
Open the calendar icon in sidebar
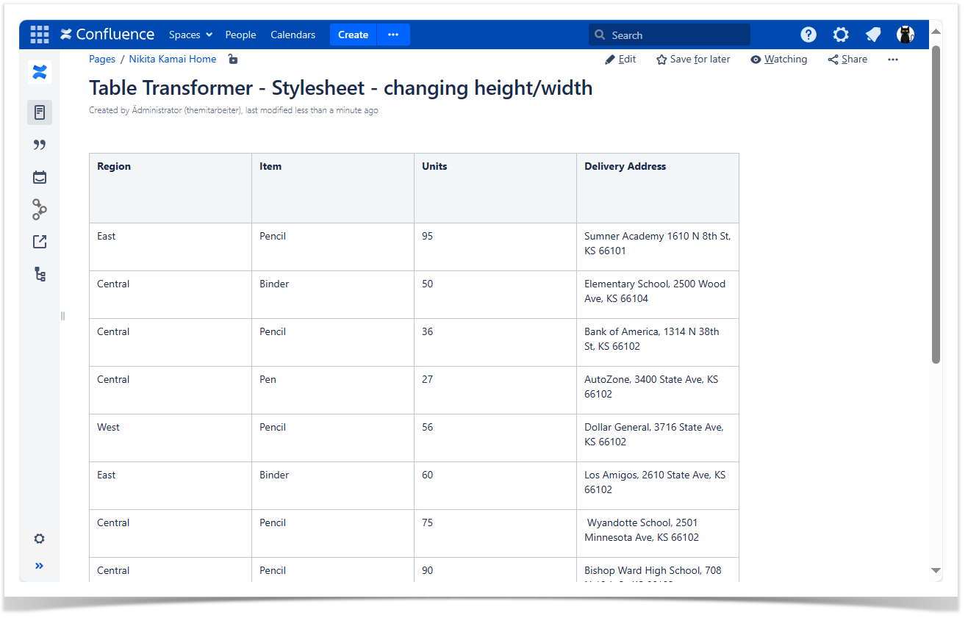pos(40,177)
